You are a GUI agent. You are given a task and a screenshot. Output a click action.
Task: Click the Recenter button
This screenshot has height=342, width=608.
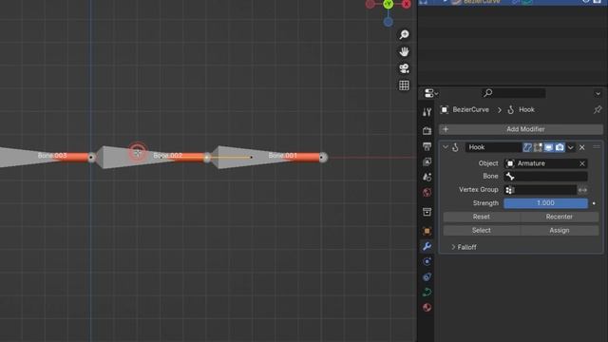tap(560, 217)
